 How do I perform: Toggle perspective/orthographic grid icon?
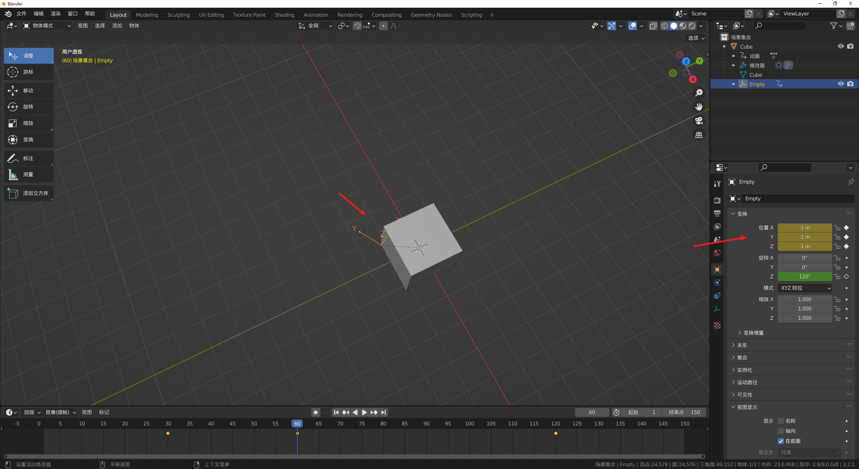[699, 135]
